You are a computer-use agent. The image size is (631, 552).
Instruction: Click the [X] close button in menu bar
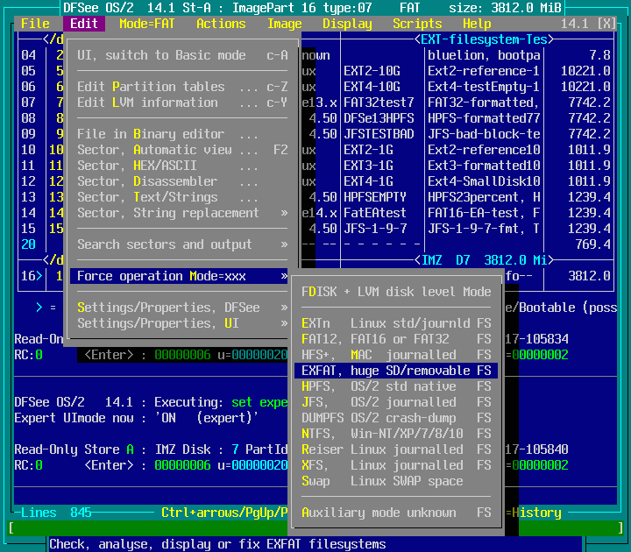[x=606, y=24]
